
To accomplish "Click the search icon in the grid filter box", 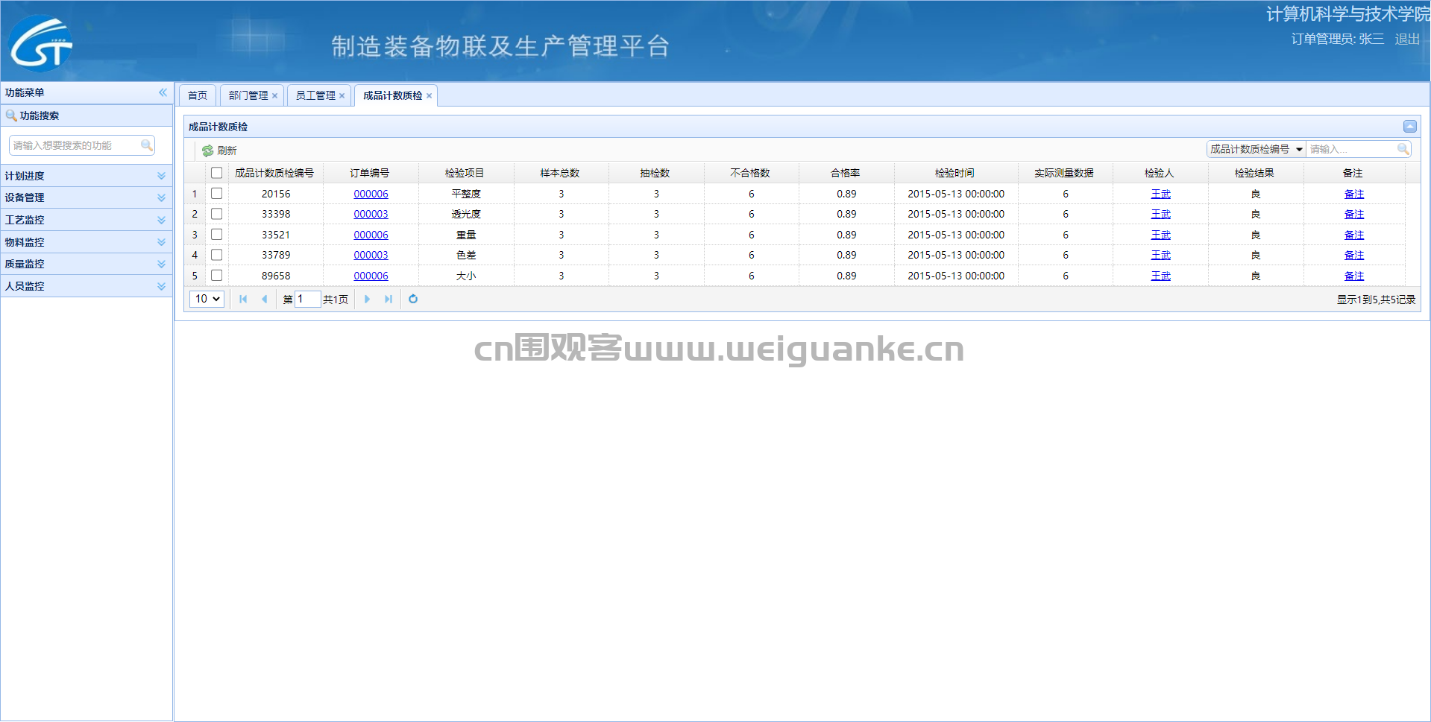I will pyautogui.click(x=1403, y=149).
